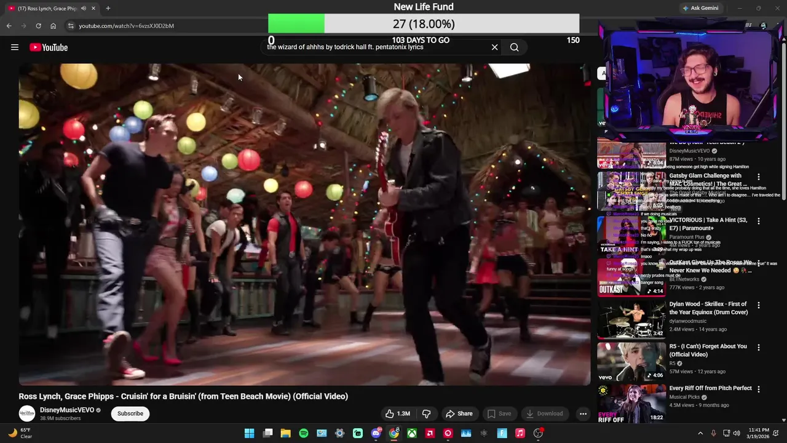Open the Every Riff Off from Pitch Perfect thumbnail
This screenshot has height=443, width=787.
(631, 403)
